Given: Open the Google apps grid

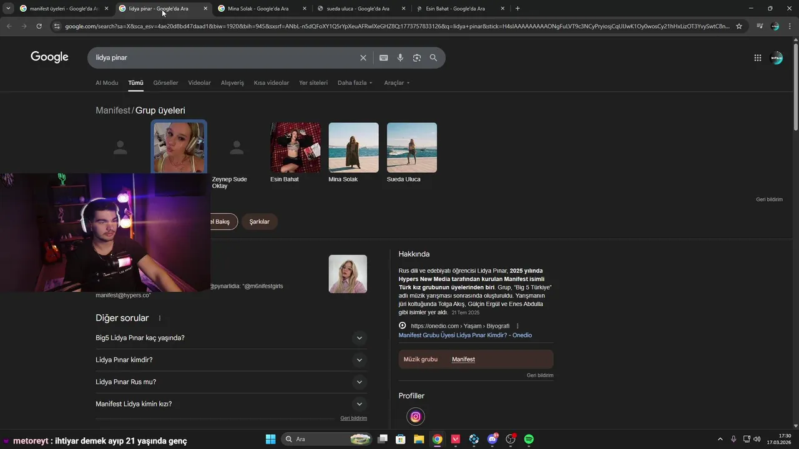Looking at the screenshot, I should click(x=757, y=57).
